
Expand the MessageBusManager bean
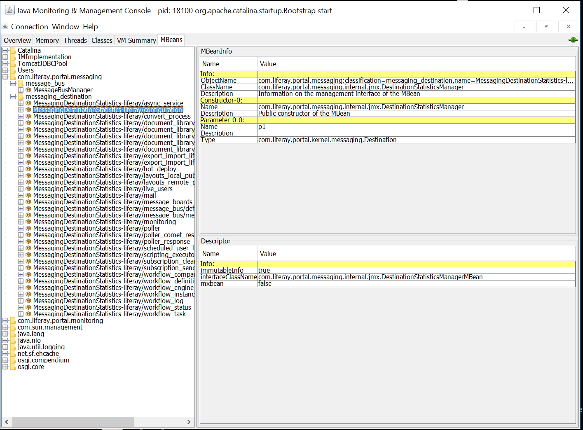[x=21, y=90]
